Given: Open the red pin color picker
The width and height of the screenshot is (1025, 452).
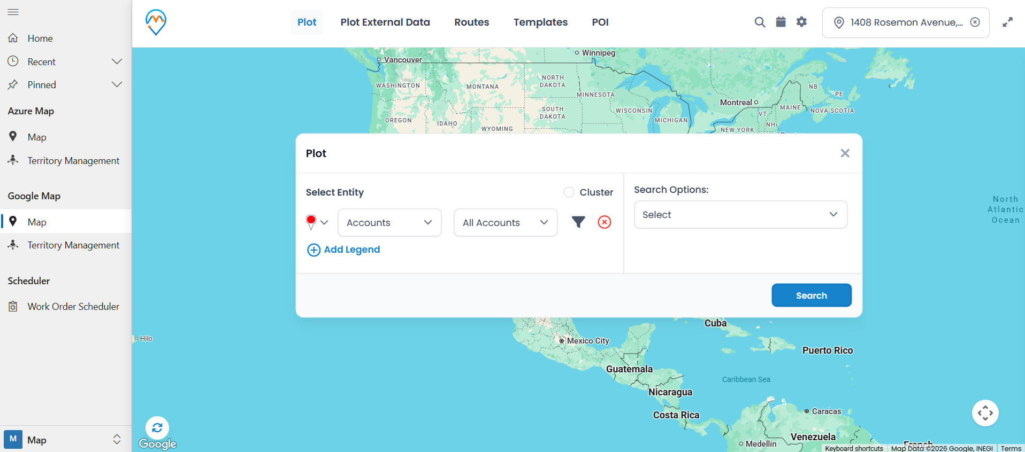Looking at the screenshot, I should [x=317, y=222].
